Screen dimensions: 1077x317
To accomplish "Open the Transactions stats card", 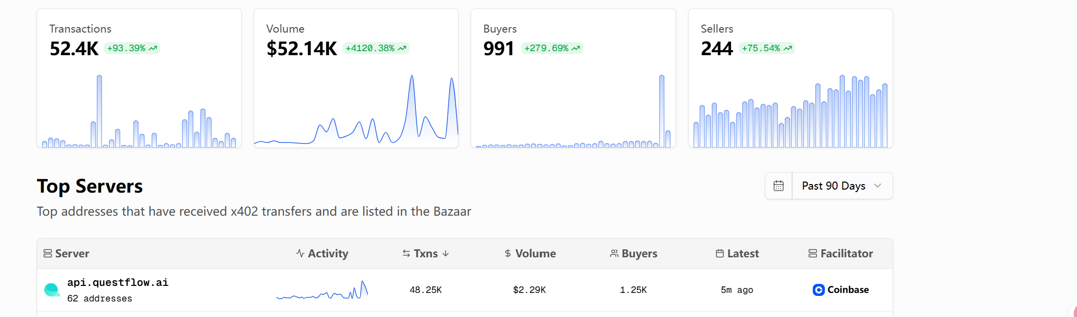I will (139, 78).
